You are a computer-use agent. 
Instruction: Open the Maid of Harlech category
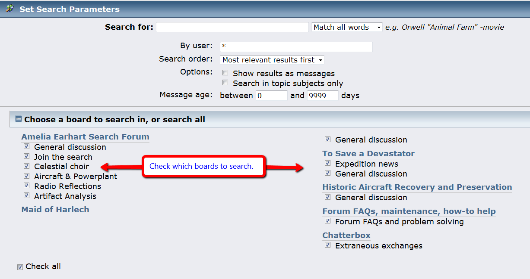tap(55, 210)
